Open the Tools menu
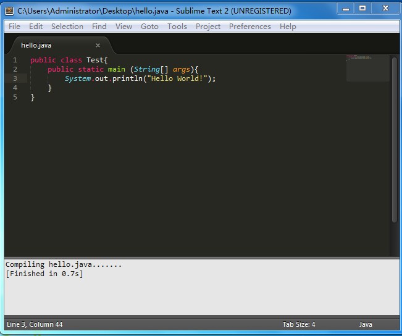This screenshot has height=336, width=402. pyautogui.click(x=177, y=27)
